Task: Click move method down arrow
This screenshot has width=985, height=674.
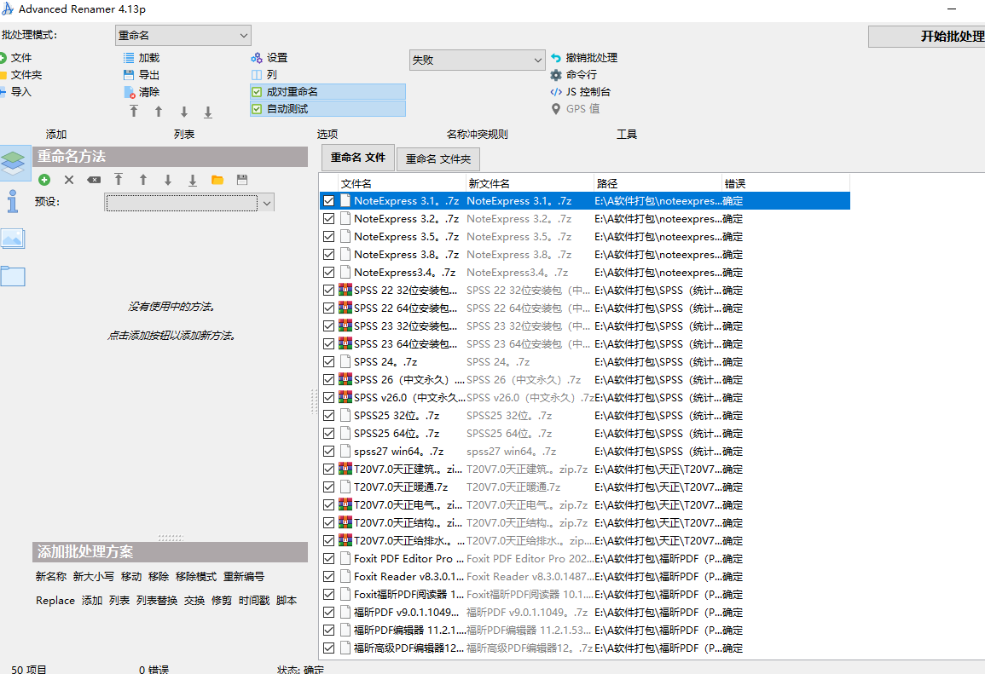Action: 168,180
